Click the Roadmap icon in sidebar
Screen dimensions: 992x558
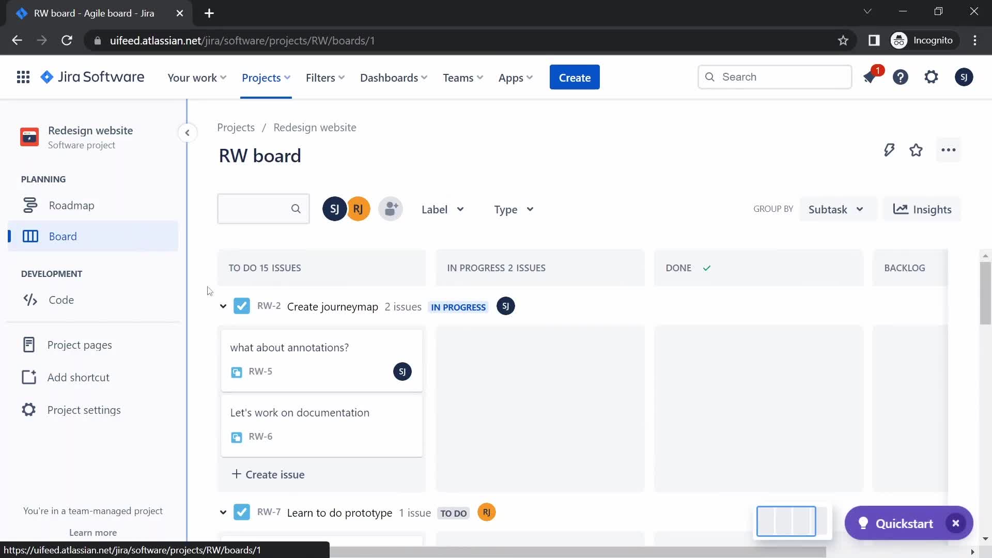click(x=30, y=205)
